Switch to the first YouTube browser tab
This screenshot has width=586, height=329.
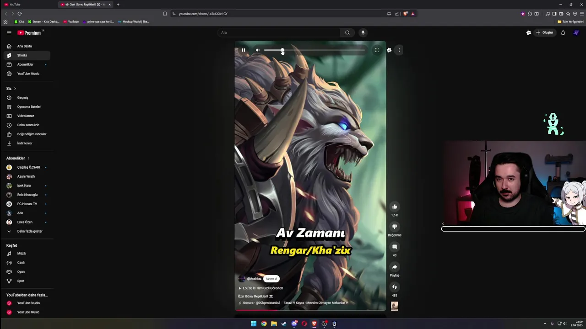(27, 5)
